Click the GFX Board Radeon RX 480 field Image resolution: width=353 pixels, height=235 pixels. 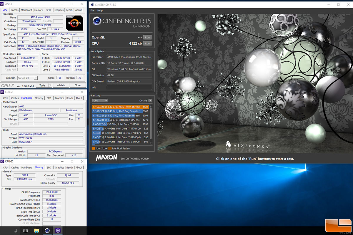[x=129, y=81]
